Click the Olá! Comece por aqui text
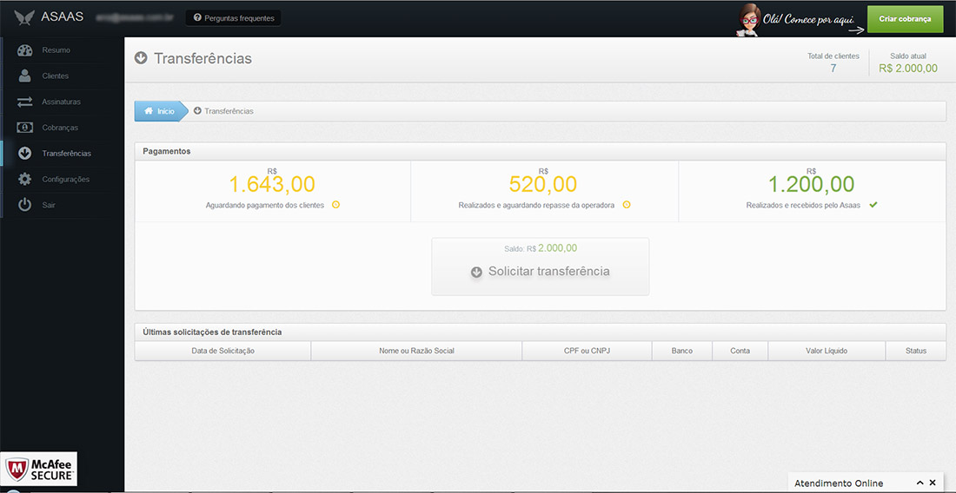The width and height of the screenshot is (956, 493). [x=808, y=19]
